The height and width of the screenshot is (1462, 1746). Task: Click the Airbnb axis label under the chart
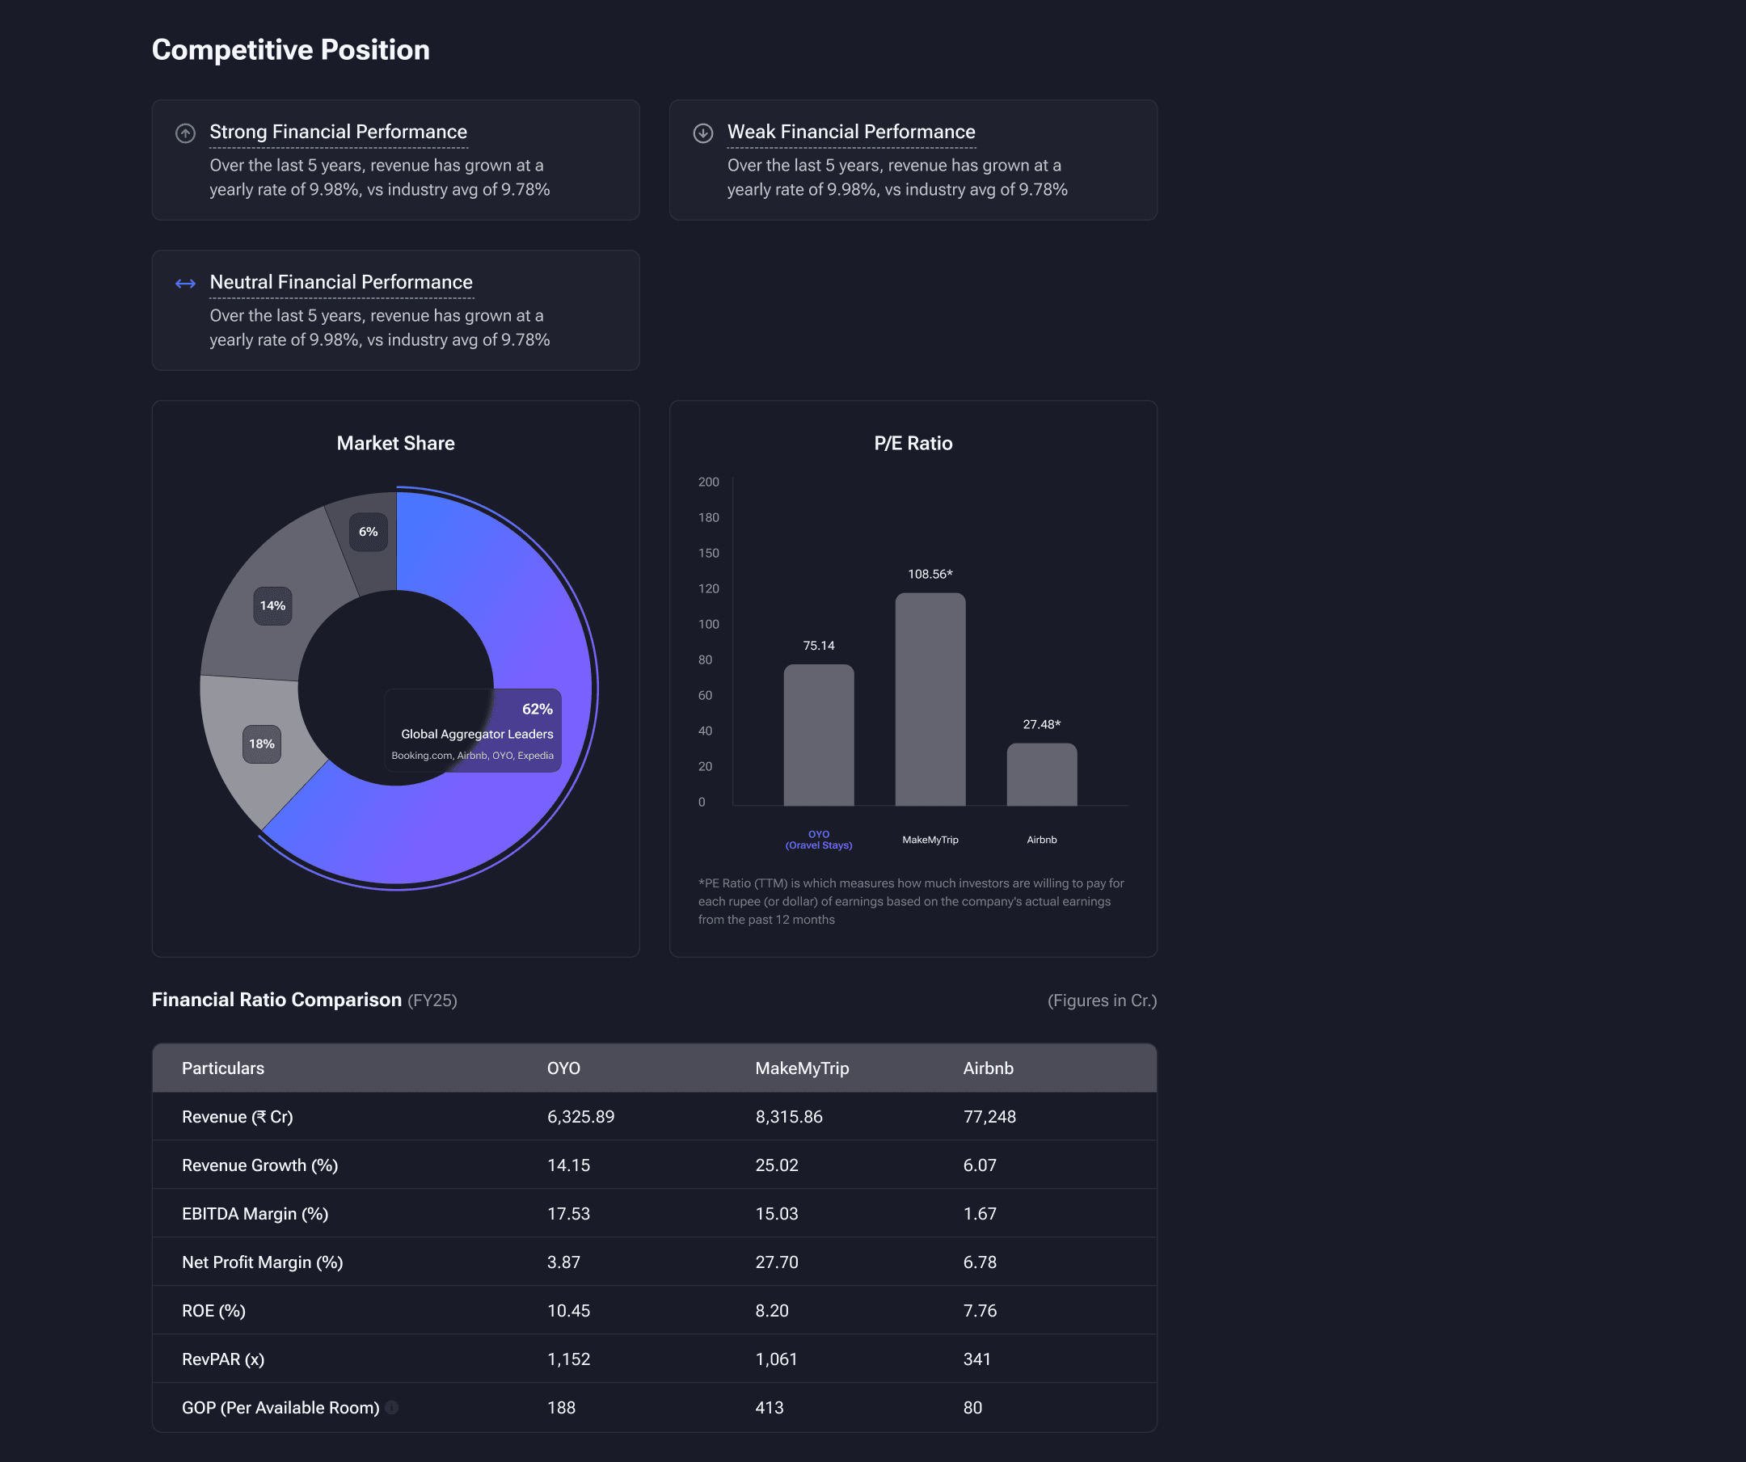click(x=1042, y=840)
